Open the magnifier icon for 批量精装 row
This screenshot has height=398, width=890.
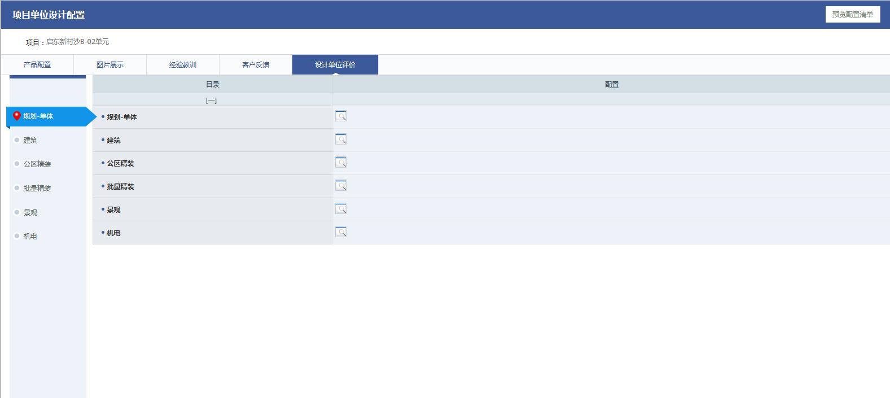pyautogui.click(x=340, y=186)
